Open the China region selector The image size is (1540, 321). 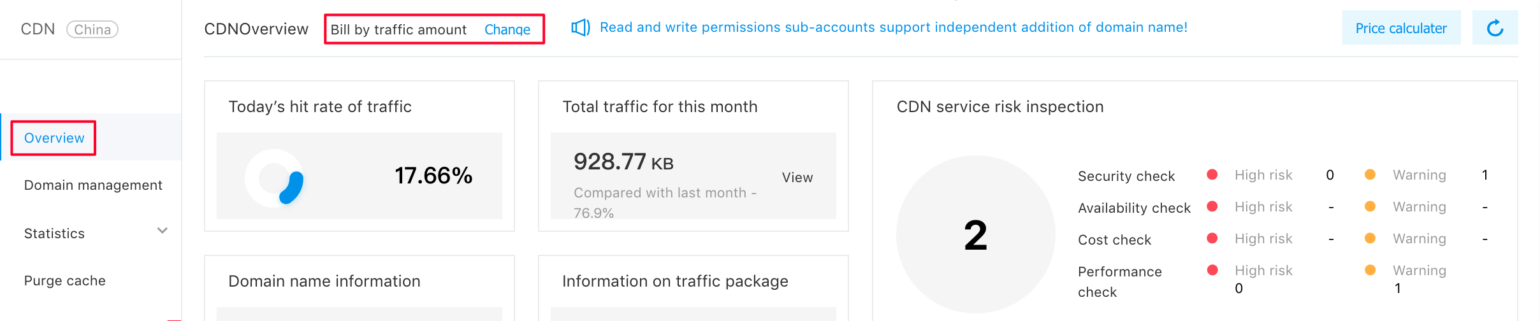click(x=92, y=29)
